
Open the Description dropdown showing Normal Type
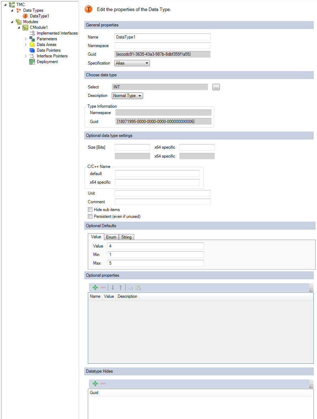pyautogui.click(x=127, y=96)
